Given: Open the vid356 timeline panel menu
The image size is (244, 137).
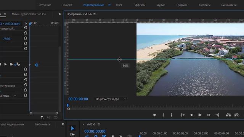Looking at the screenshot, I should point(99,124).
